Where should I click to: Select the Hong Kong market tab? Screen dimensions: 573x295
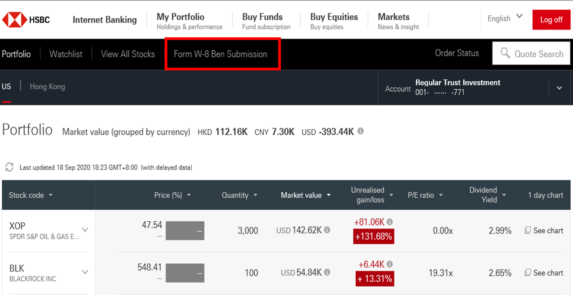tap(47, 87)
